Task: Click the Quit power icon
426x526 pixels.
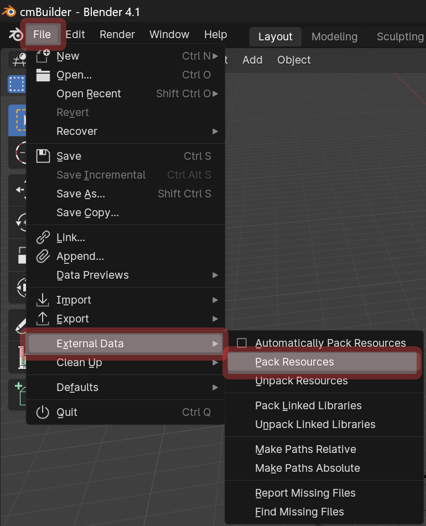Action: click(43, 412)
